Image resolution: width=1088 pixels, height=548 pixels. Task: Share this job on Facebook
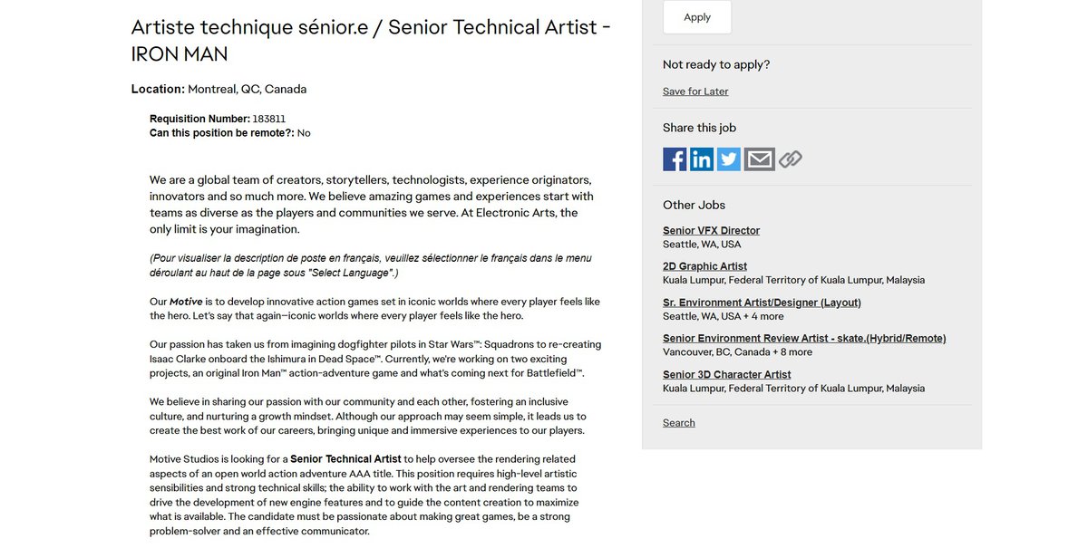coord(675,159)
